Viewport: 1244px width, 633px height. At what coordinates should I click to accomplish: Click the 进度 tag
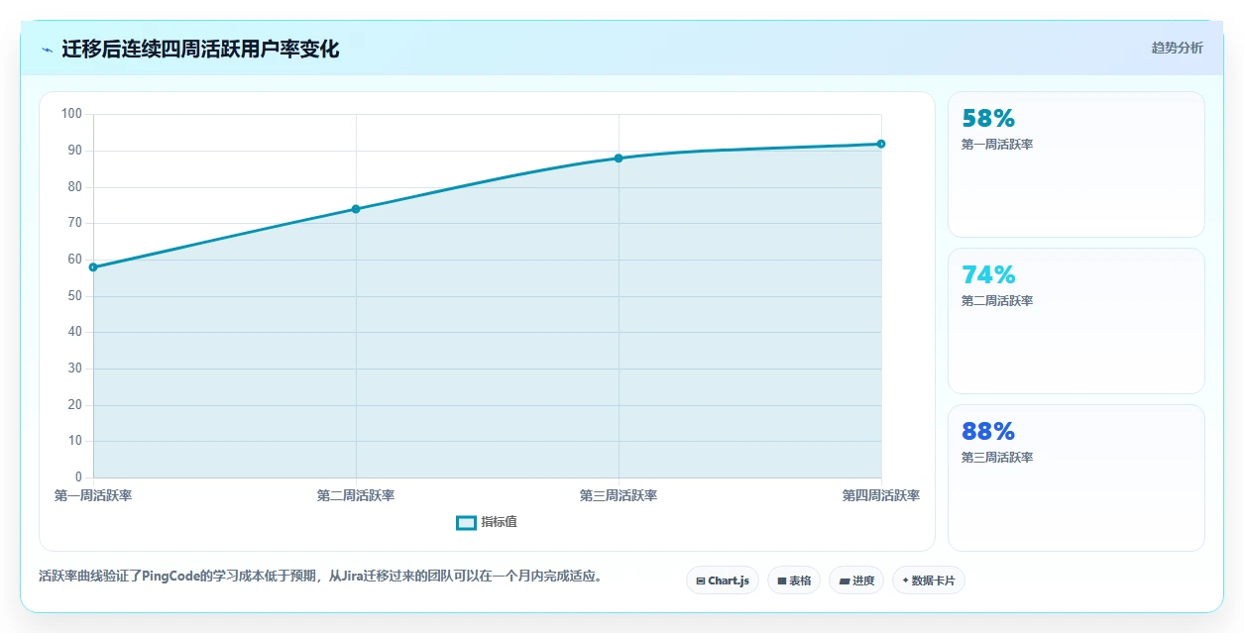[856, 580]
